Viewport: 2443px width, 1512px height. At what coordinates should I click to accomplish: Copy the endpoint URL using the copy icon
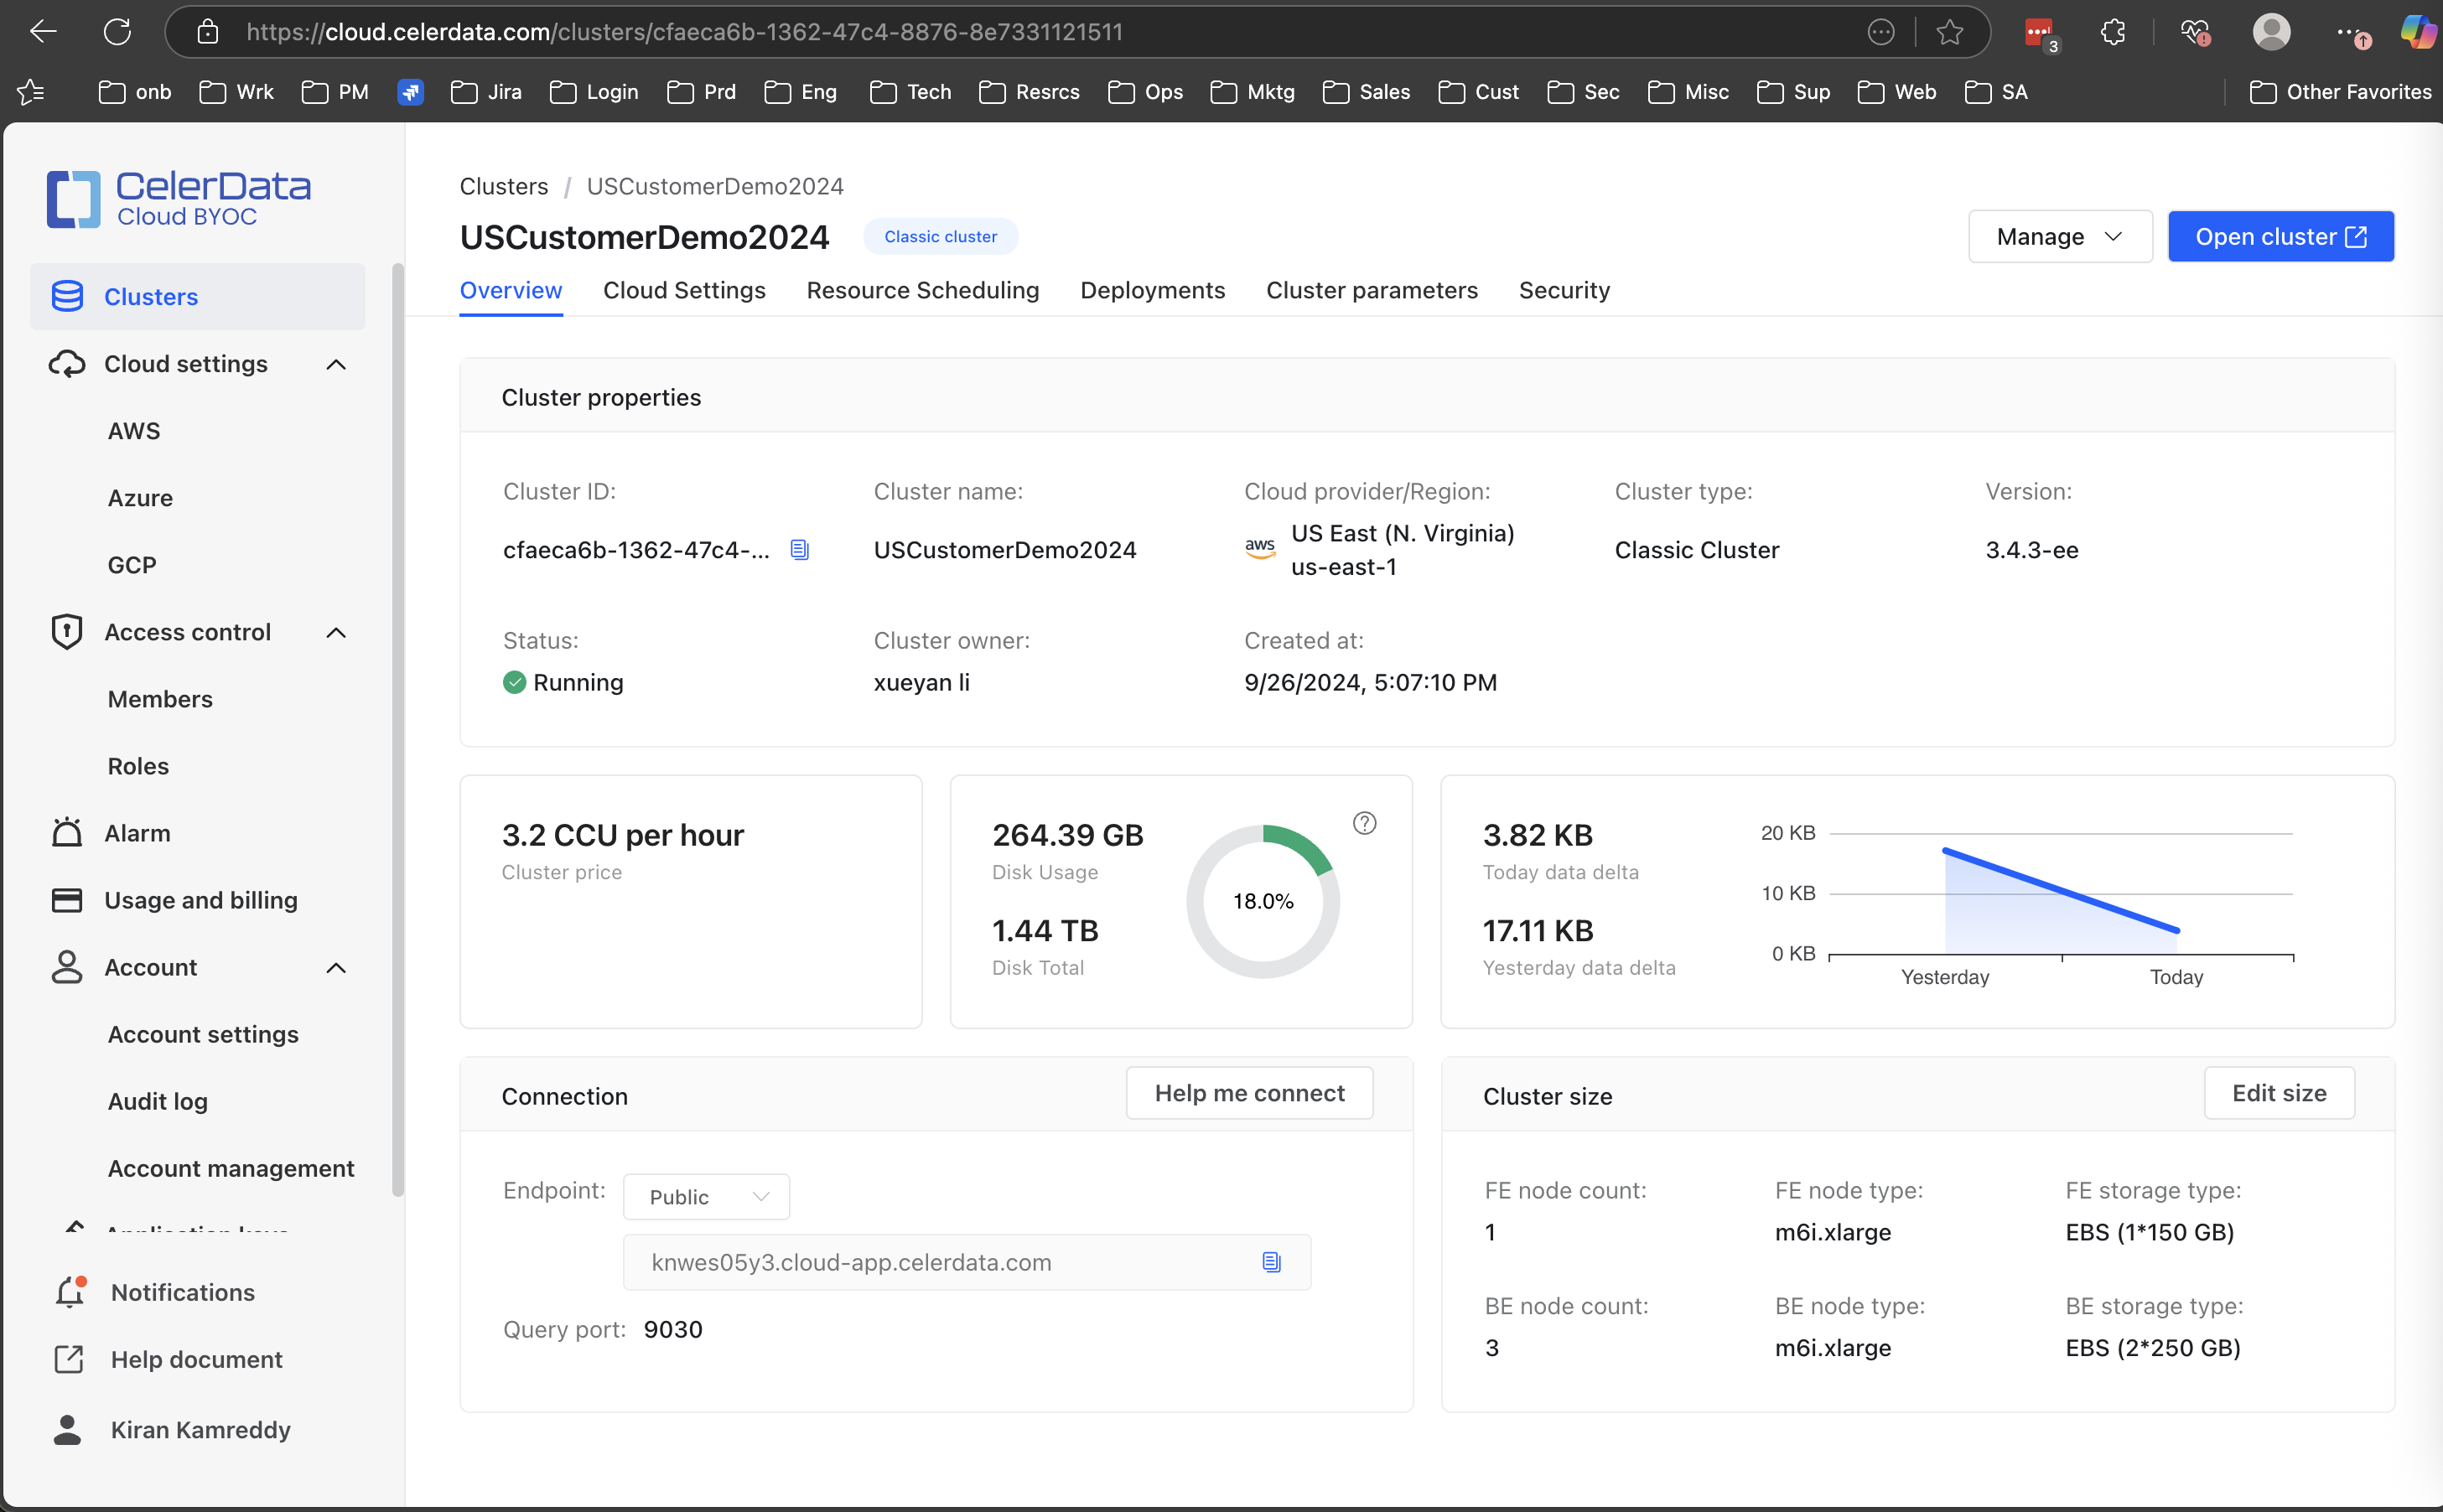(1271, 1262)
